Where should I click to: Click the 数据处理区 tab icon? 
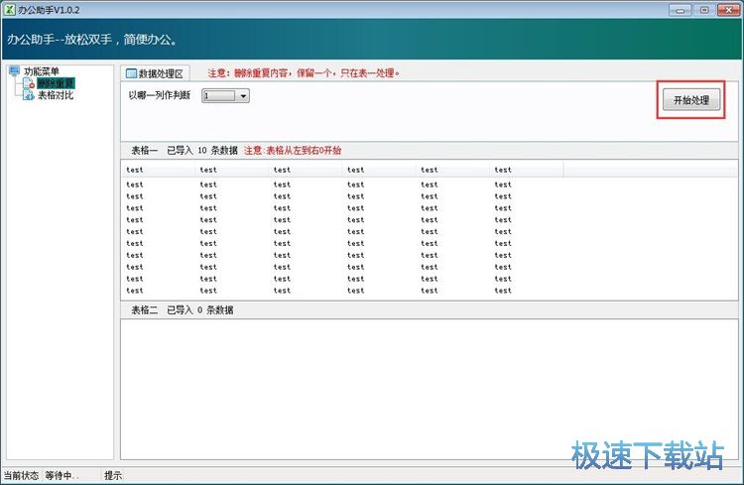[x=130, y=73]
